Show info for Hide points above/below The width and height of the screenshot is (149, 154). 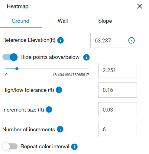coord(86,57)
